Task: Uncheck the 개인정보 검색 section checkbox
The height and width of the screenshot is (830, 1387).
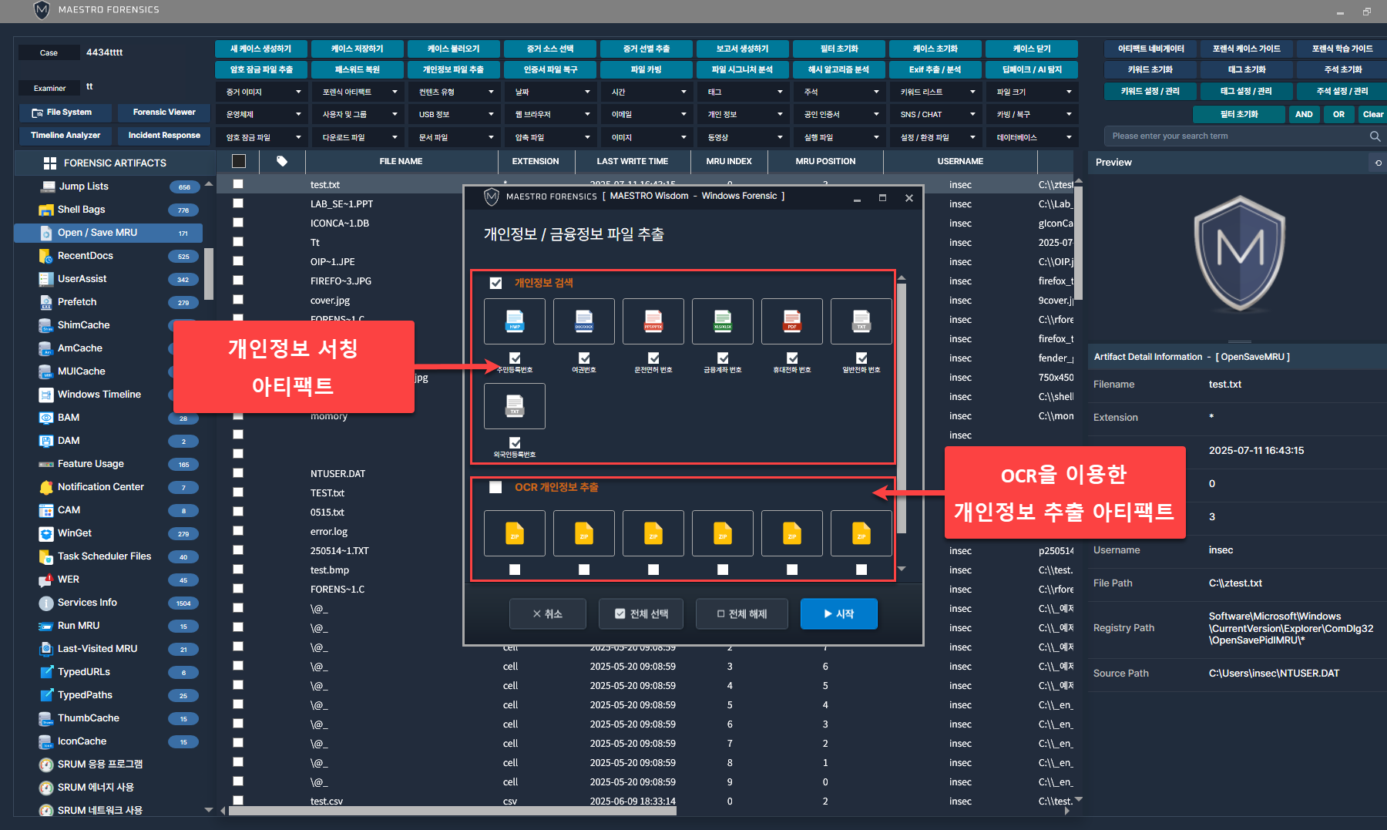Action: [x=495, y=283]
